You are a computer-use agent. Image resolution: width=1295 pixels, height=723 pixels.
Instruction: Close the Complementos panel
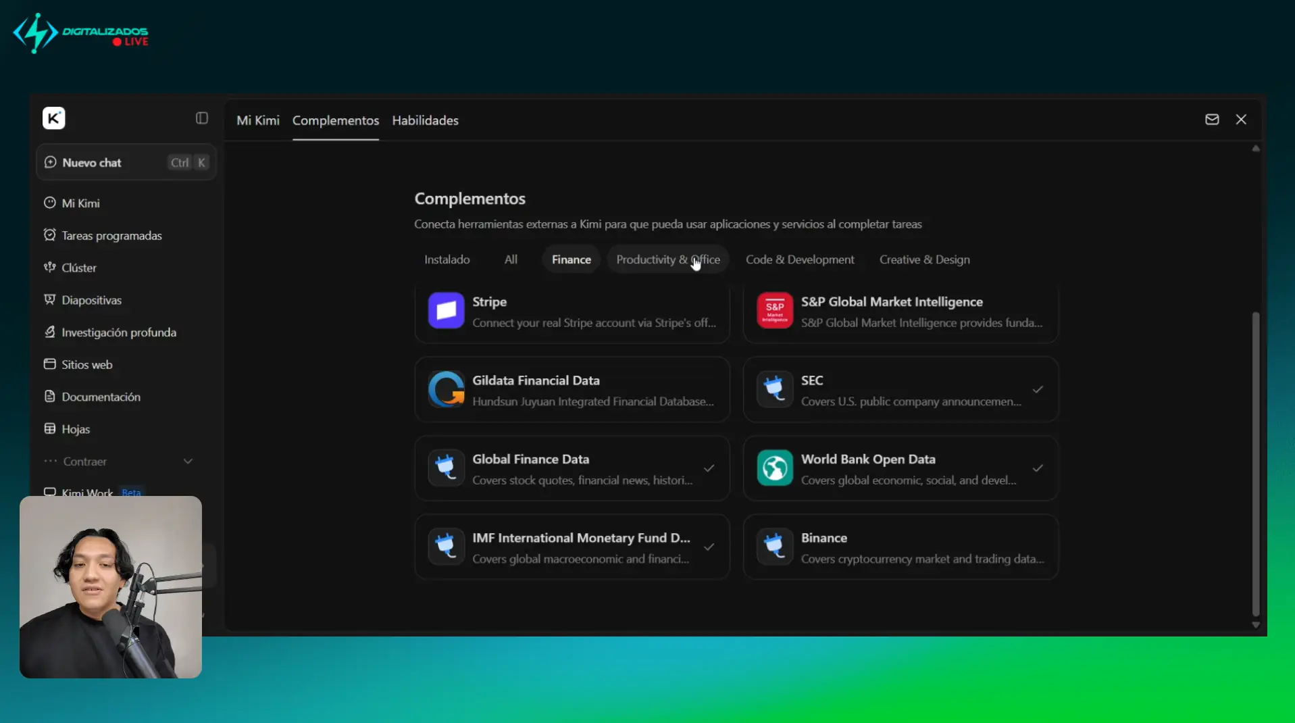(x=1241, y=120)
